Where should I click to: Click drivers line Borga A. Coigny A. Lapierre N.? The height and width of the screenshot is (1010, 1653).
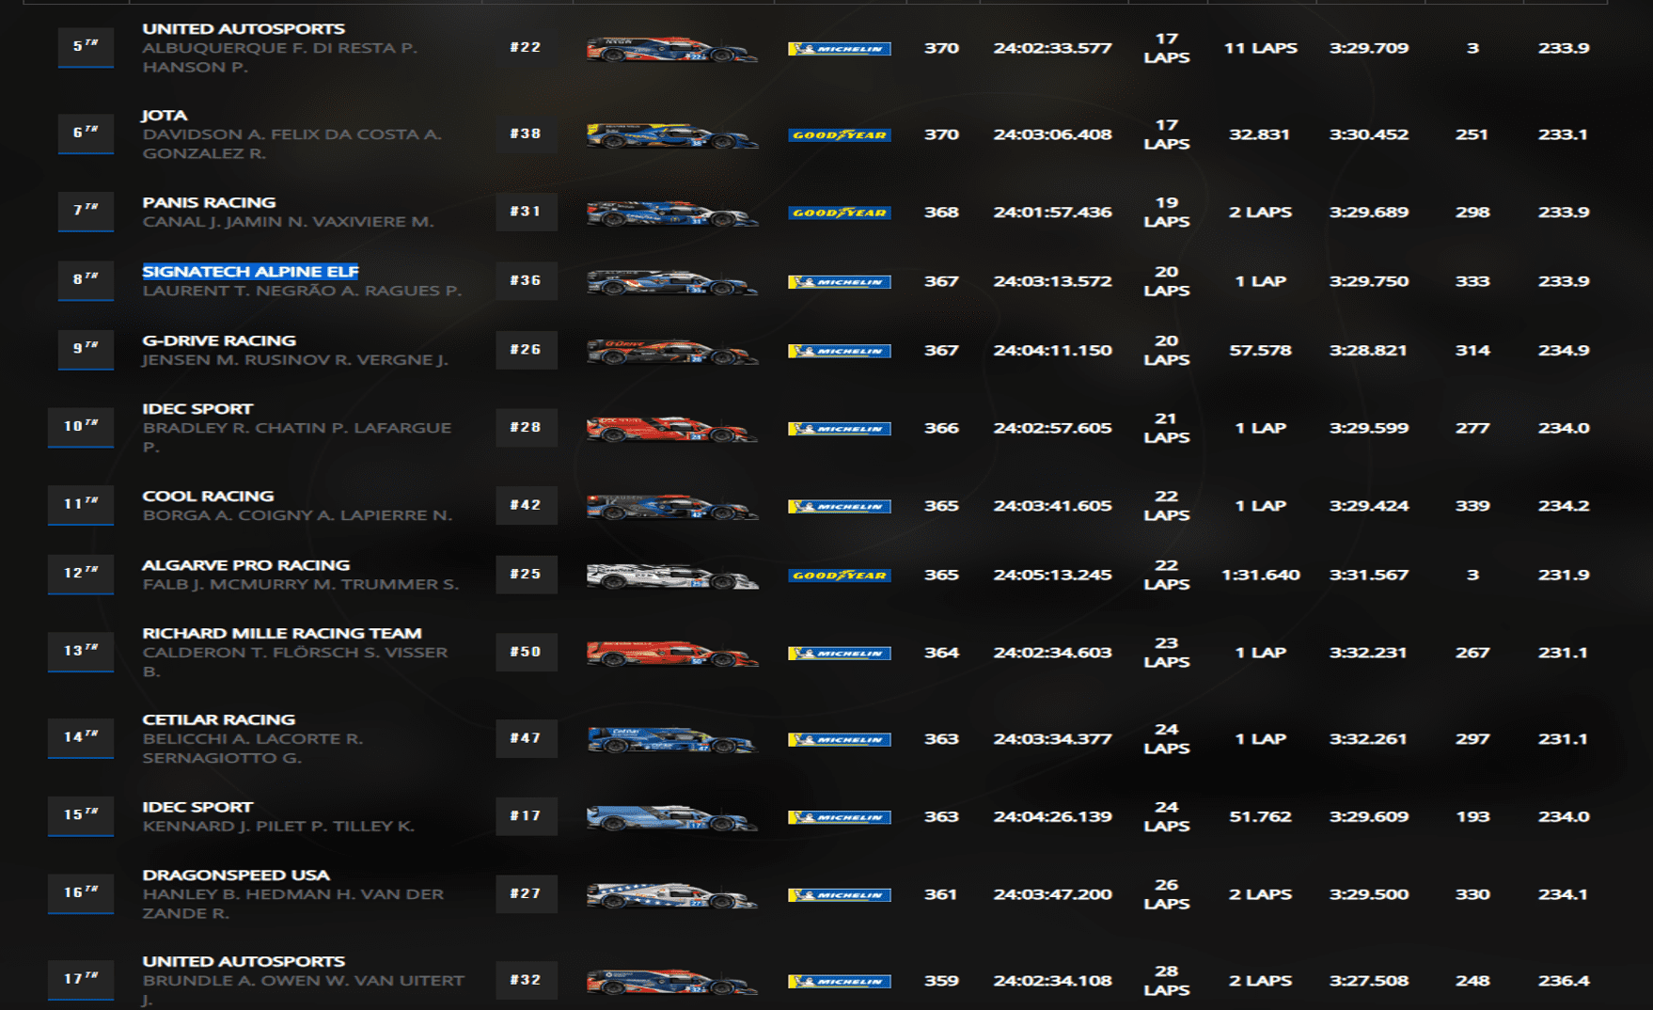pos(297,515)
